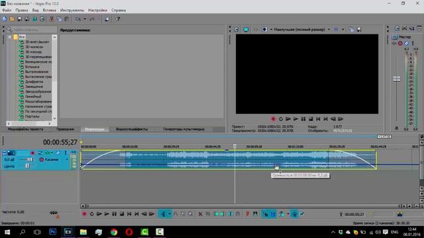Insert a marker with the red marker icon
Image resolution: width=424 pixels, height=238 pixels.
(x=247, y=214)
